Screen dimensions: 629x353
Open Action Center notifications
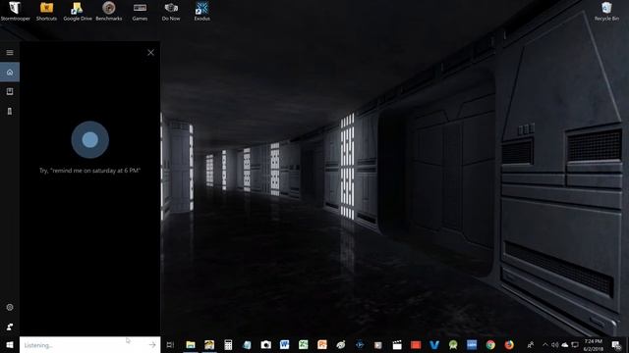coord(616,344)
